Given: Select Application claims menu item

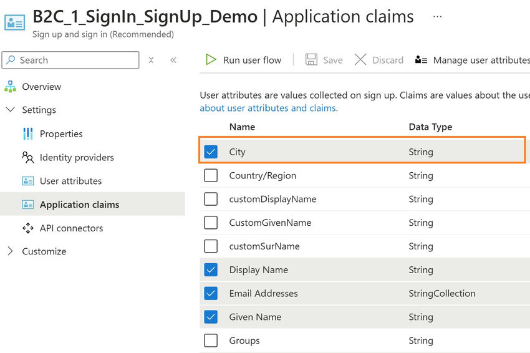Looking at the screenshot, I should 92,204.
